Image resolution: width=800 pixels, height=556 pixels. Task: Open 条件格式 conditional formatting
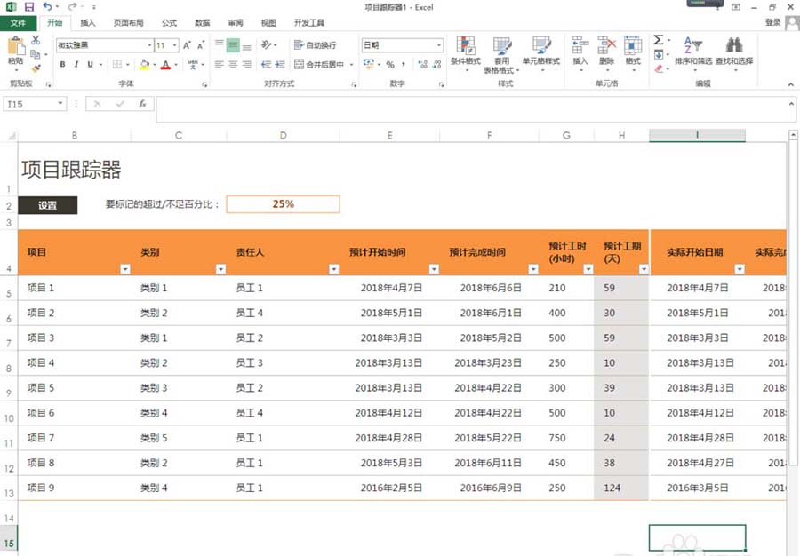click(x=465, y=53)
